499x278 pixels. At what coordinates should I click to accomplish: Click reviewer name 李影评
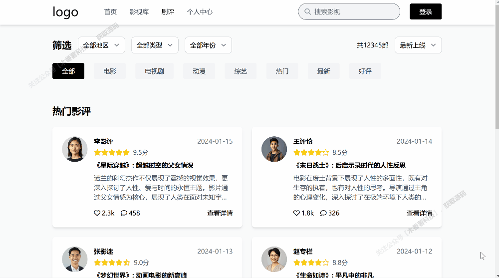[103, 141]
